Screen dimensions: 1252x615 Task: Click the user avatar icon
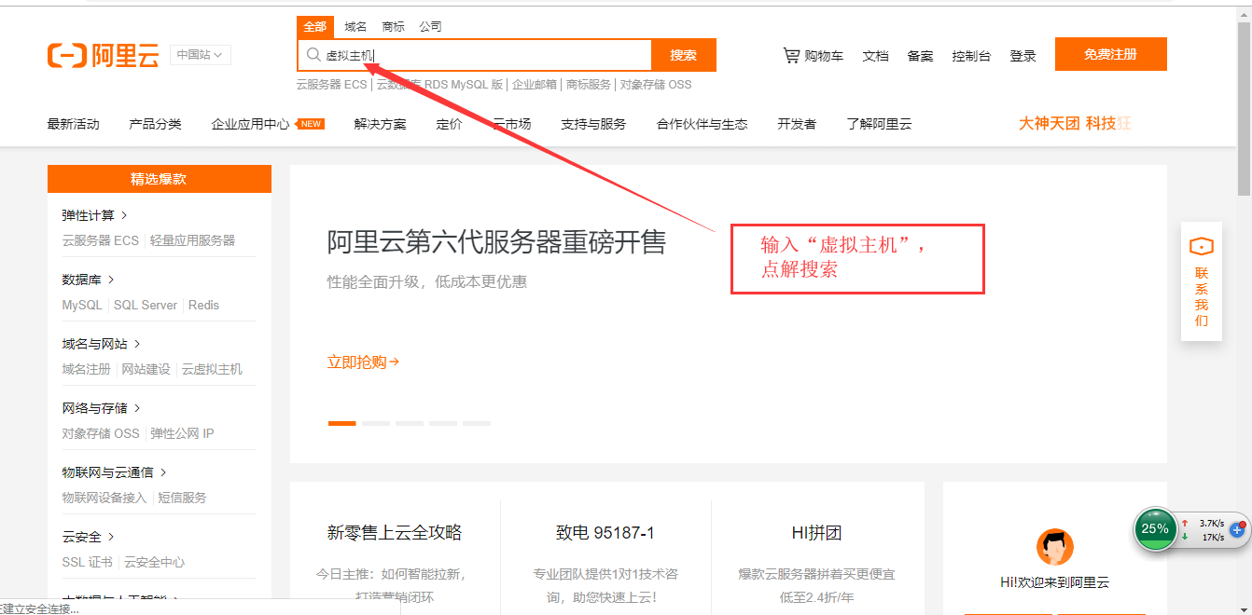1055,547
